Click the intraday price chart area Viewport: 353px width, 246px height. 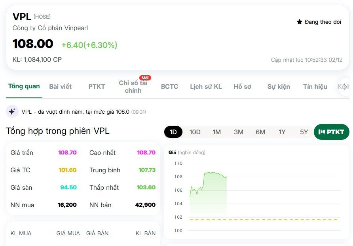[257, 186]
